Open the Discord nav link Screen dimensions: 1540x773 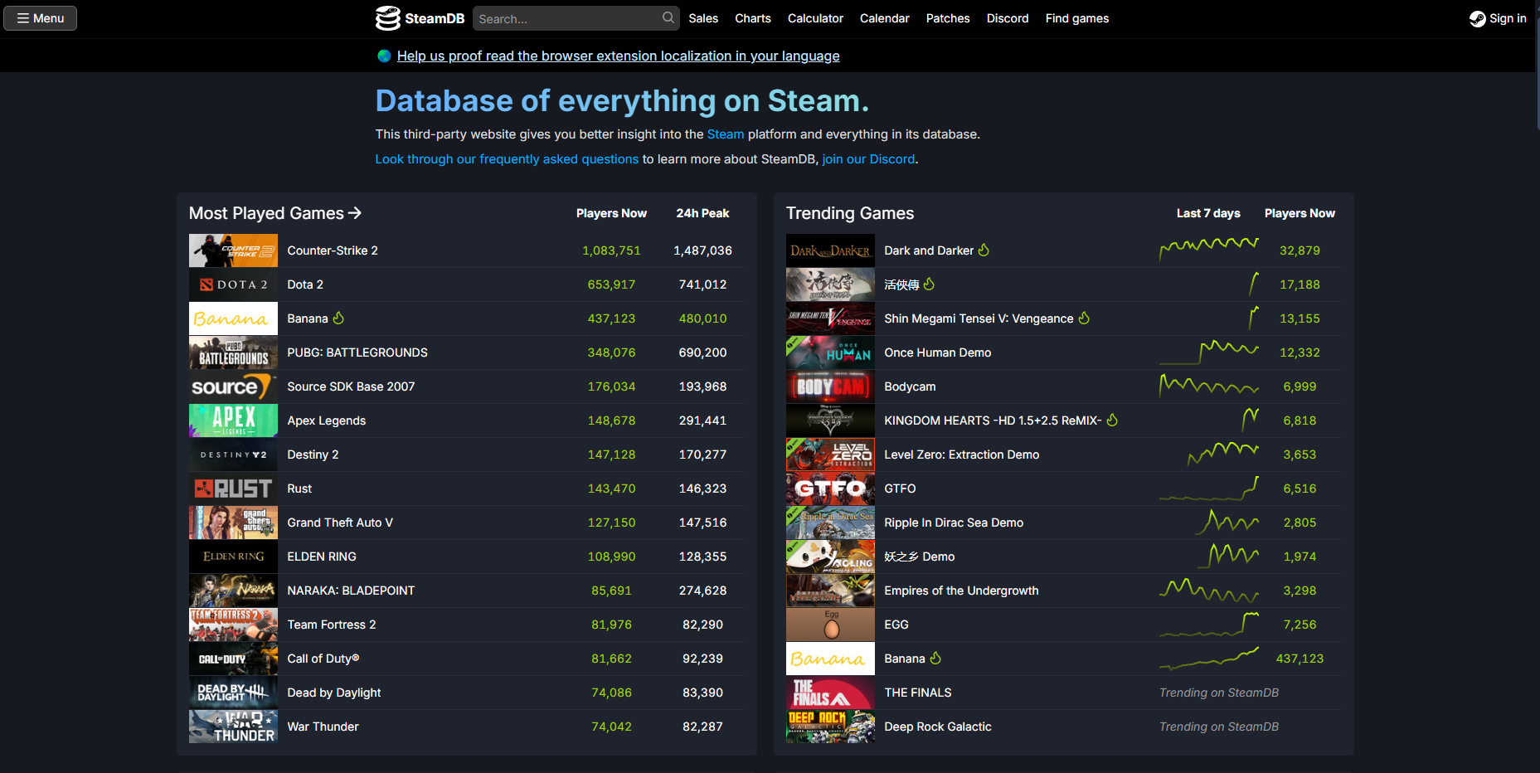1008,18
